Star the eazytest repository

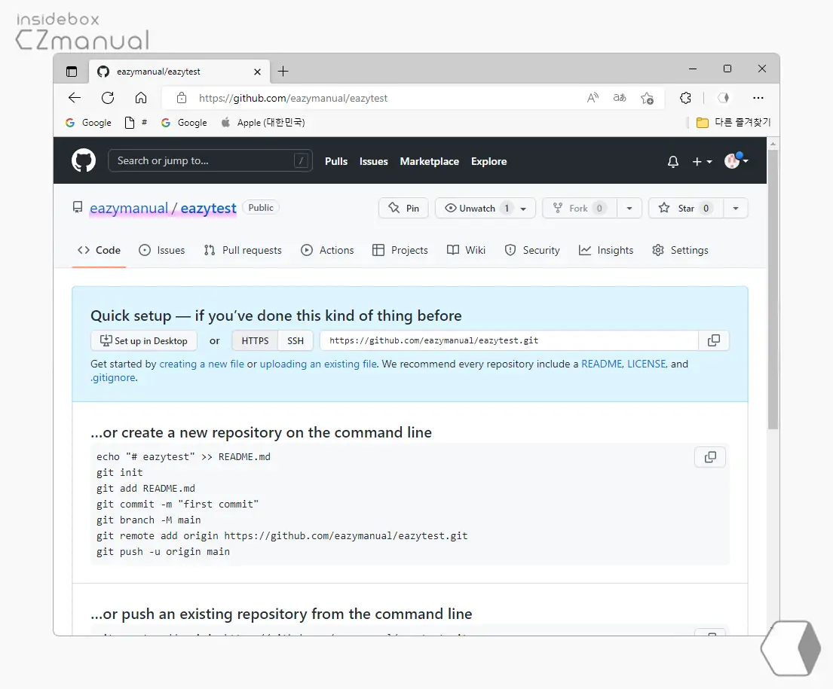(685, 208)
